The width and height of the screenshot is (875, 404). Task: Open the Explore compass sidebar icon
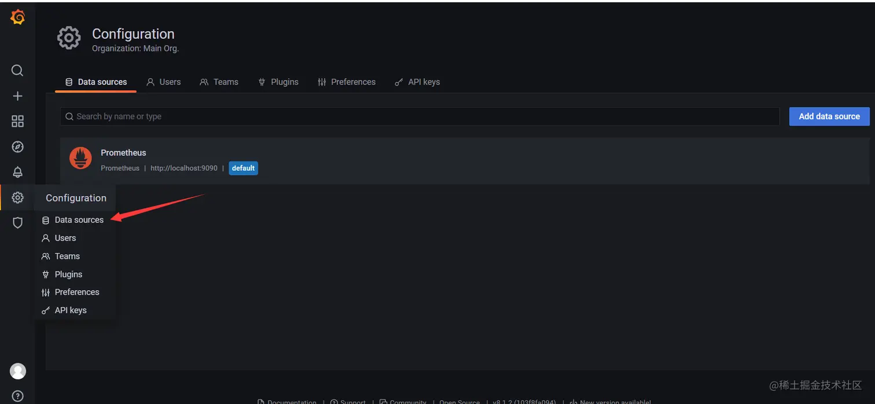[x=17, y=147]
